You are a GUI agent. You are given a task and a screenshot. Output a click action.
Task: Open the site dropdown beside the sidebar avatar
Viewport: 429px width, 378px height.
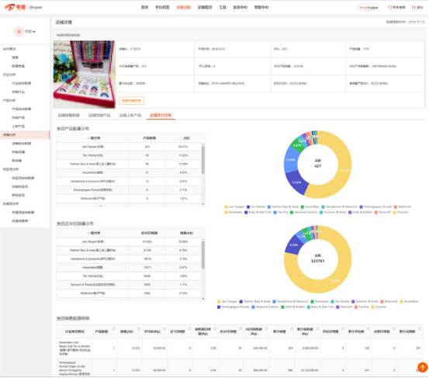tap(30, 32)
